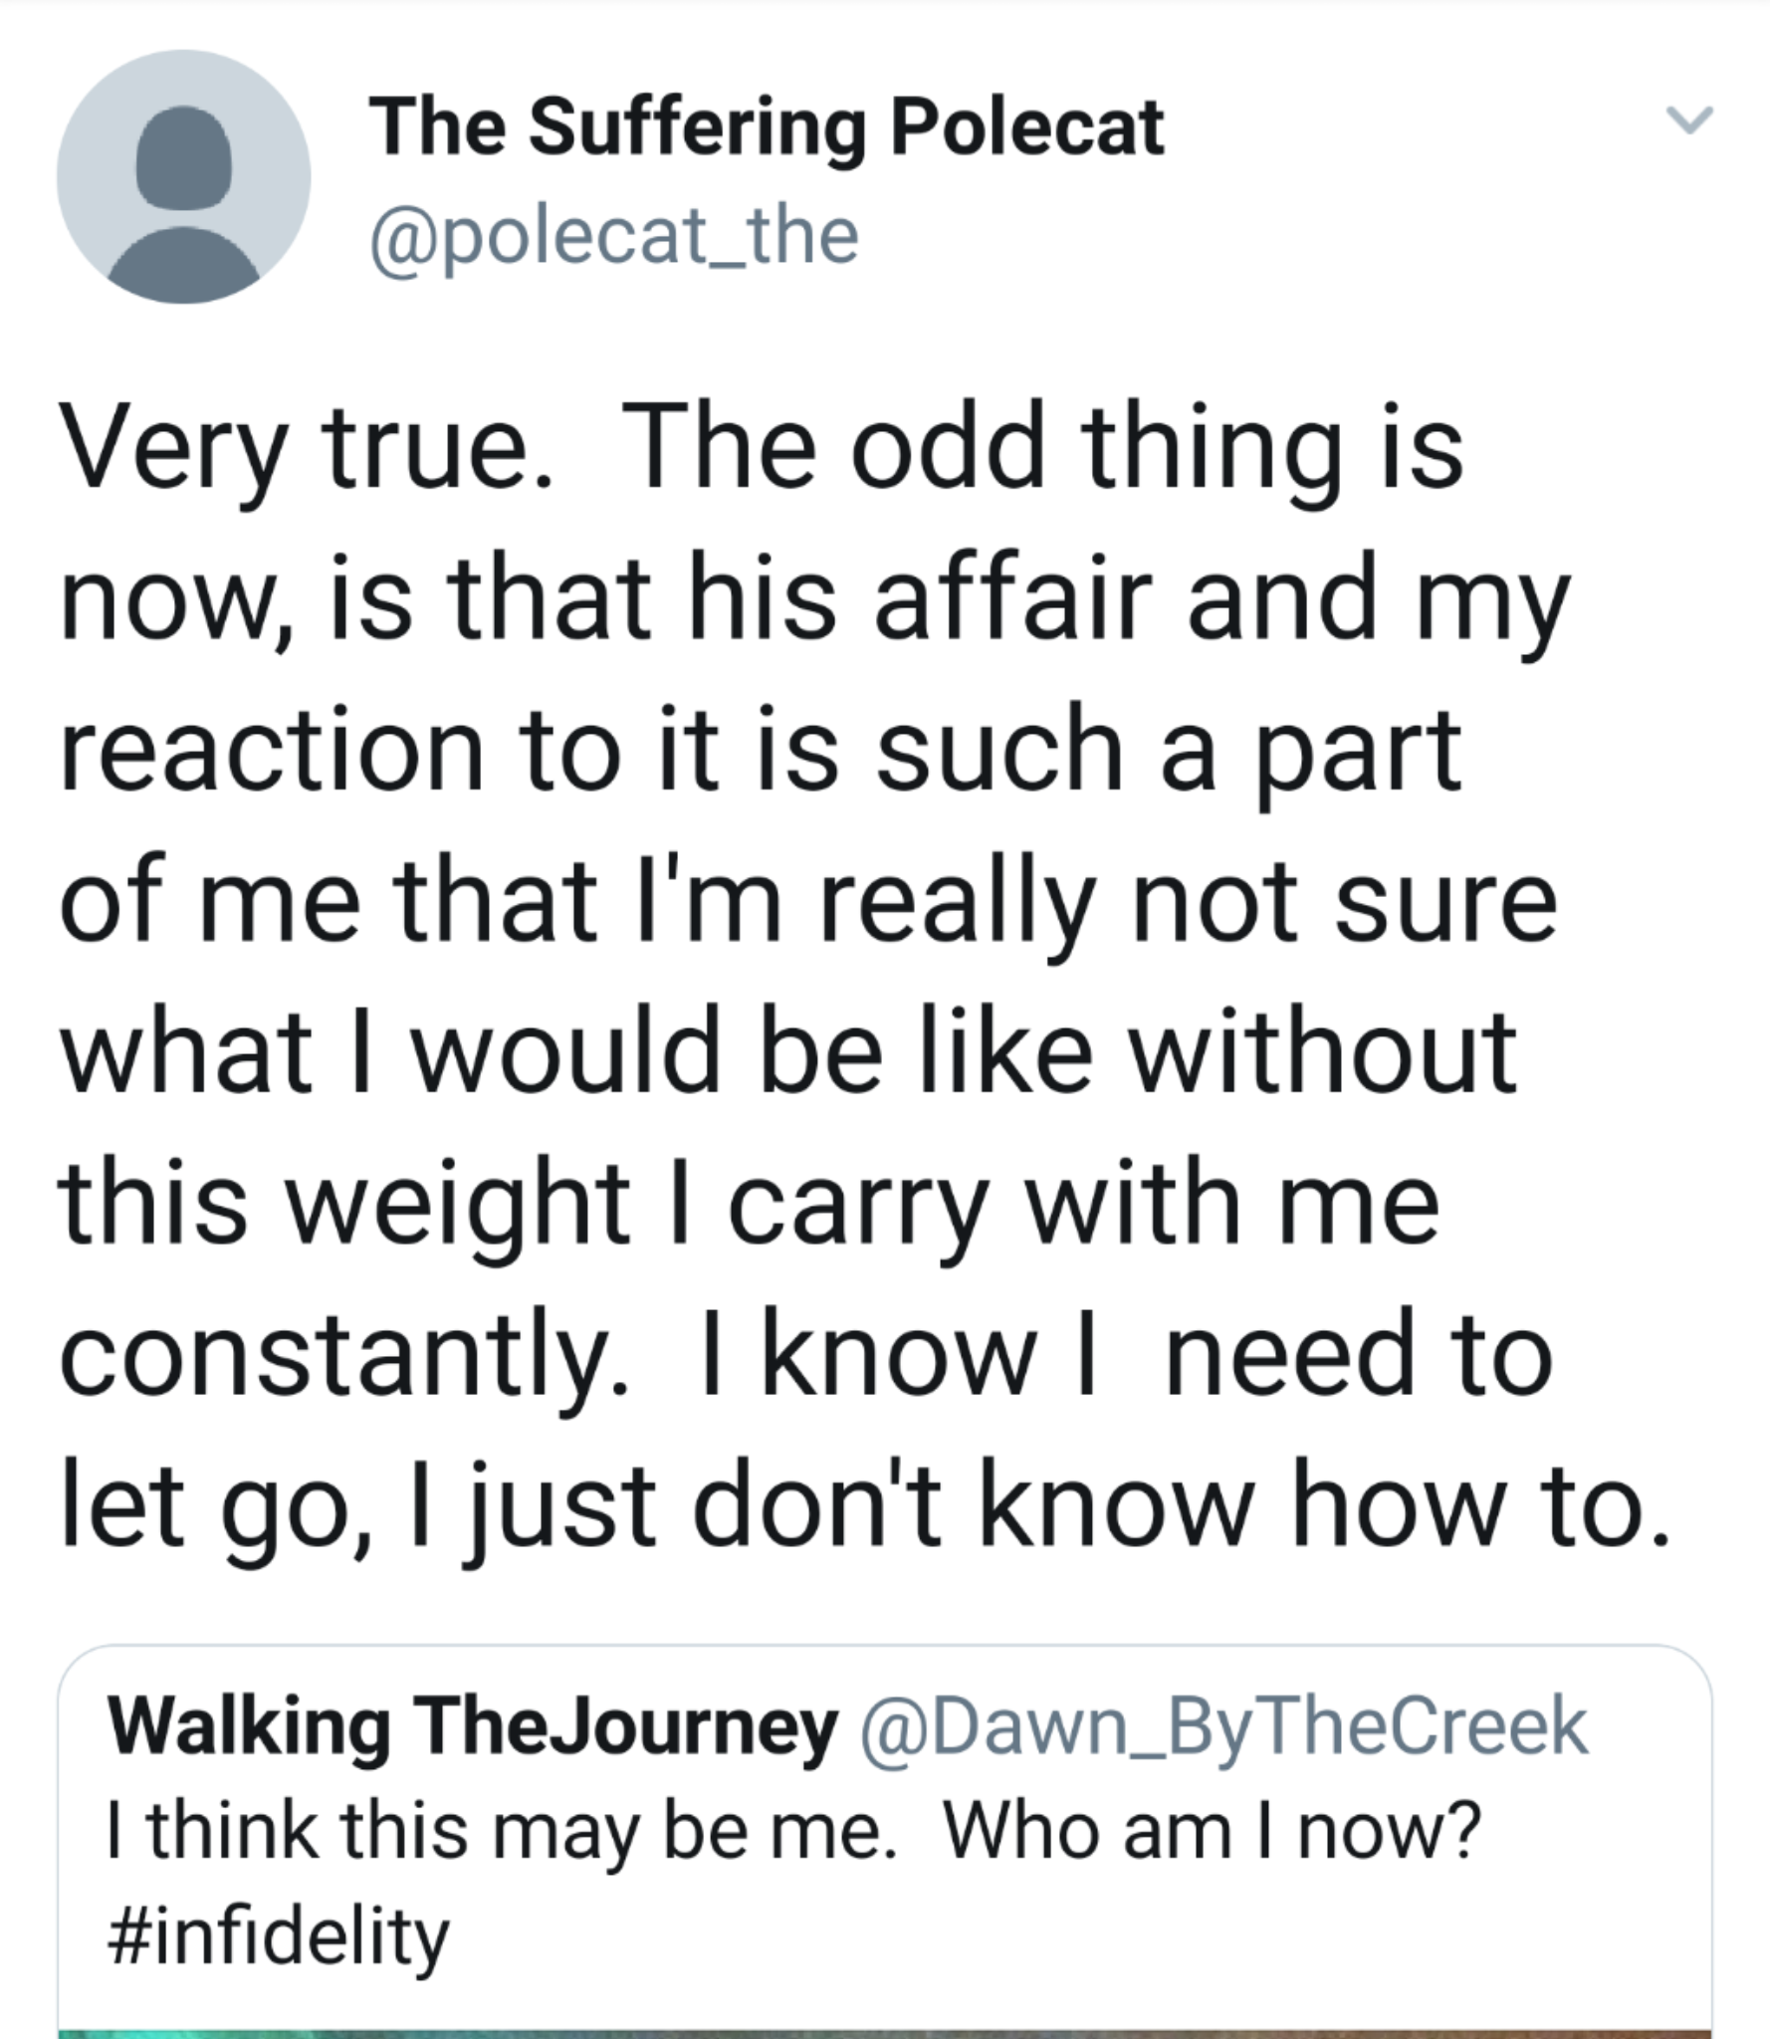This screenshot has height=2039, width=1770.
Task: Click quoted author name "Walking TheJourney"
Action: (472, 1727)
